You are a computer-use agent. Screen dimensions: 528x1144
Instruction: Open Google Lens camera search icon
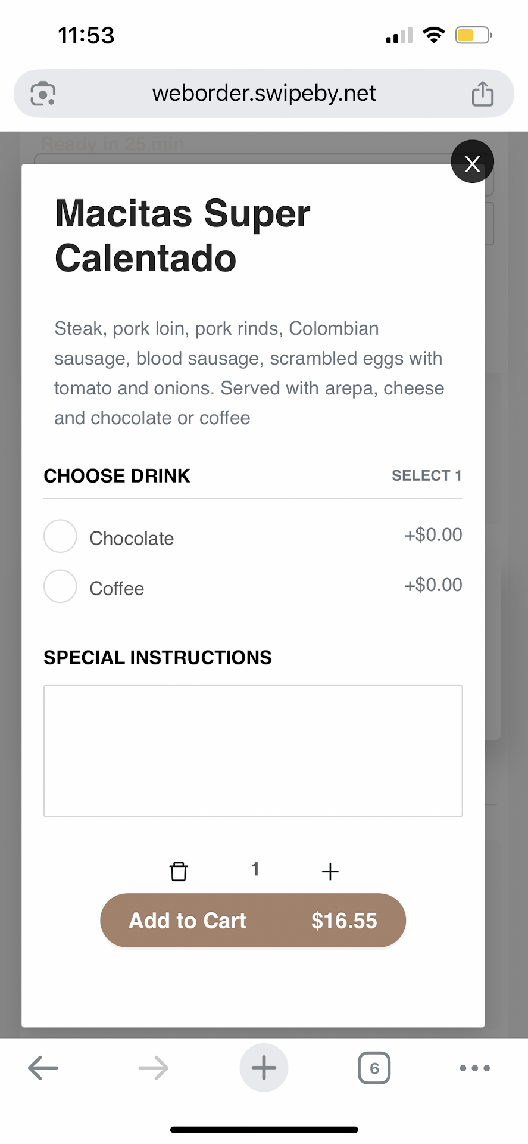point(43,94)
